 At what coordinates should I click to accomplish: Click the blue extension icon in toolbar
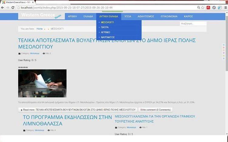219,8
